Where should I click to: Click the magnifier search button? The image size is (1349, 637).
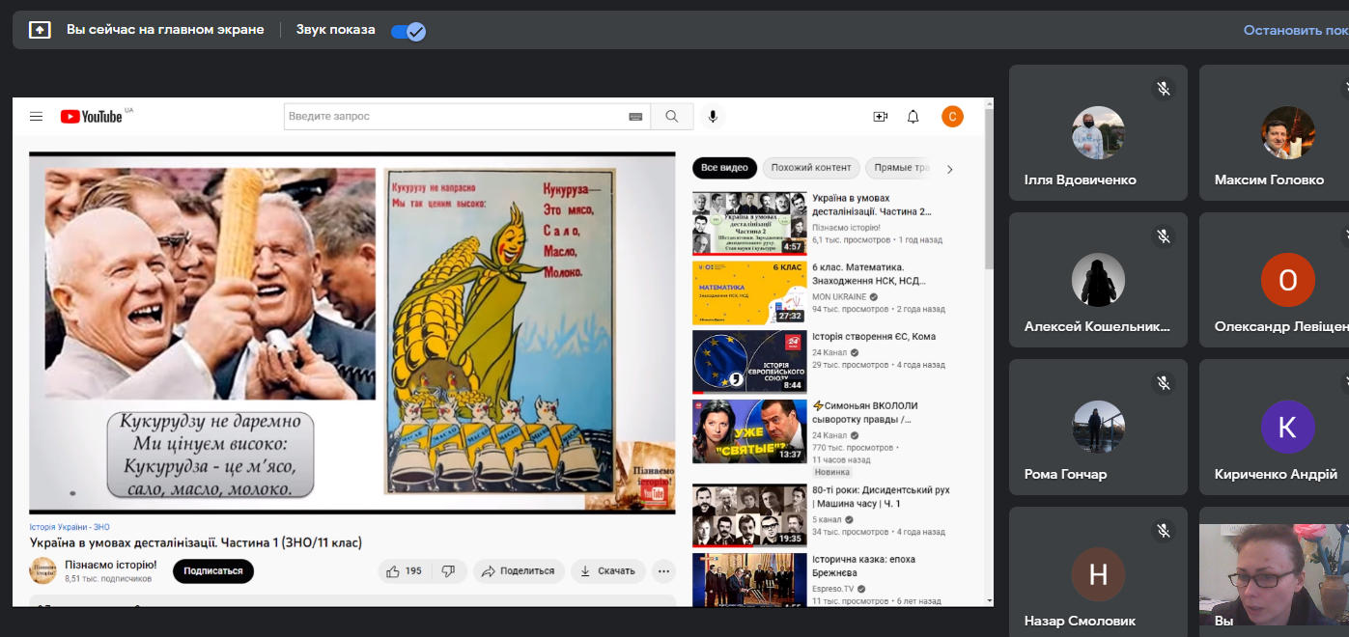(x=671, y=117)
